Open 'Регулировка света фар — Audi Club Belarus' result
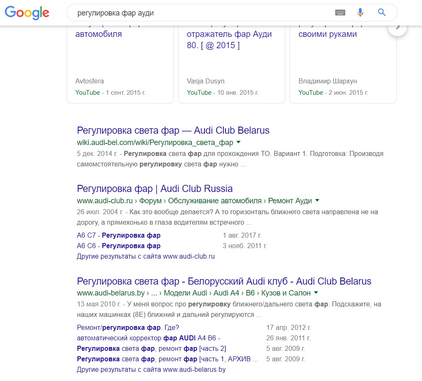This screenshot has width=422, height=381. pyautogui.click(x=173, y=130)
